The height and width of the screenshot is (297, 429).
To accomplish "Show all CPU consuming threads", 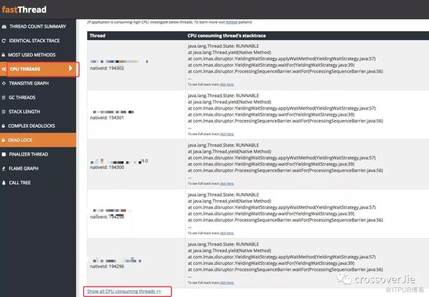I will (x=124, y=291).
